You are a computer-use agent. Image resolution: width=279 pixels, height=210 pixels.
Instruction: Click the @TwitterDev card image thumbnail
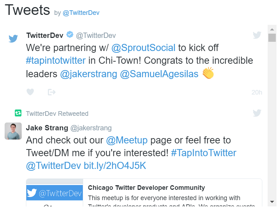click(54, 193)
